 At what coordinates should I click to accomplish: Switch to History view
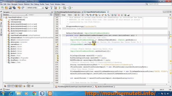(70, 15)
